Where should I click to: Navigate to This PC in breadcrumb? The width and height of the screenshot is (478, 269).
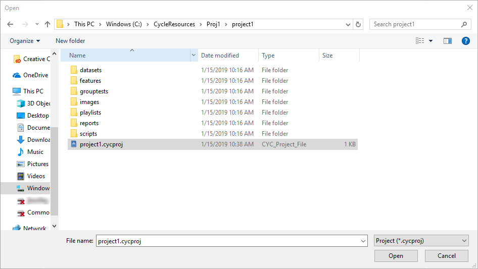(84, 24)
